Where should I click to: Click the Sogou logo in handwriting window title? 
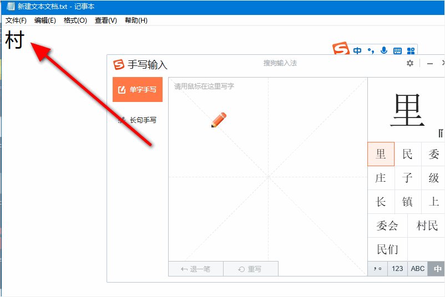(119, 64)
